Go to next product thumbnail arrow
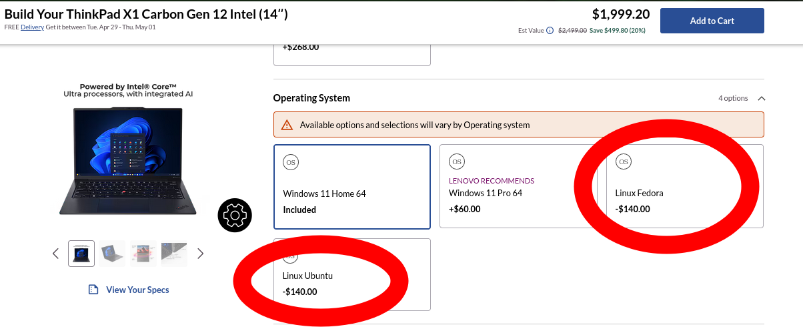 [x=200, y=254]
